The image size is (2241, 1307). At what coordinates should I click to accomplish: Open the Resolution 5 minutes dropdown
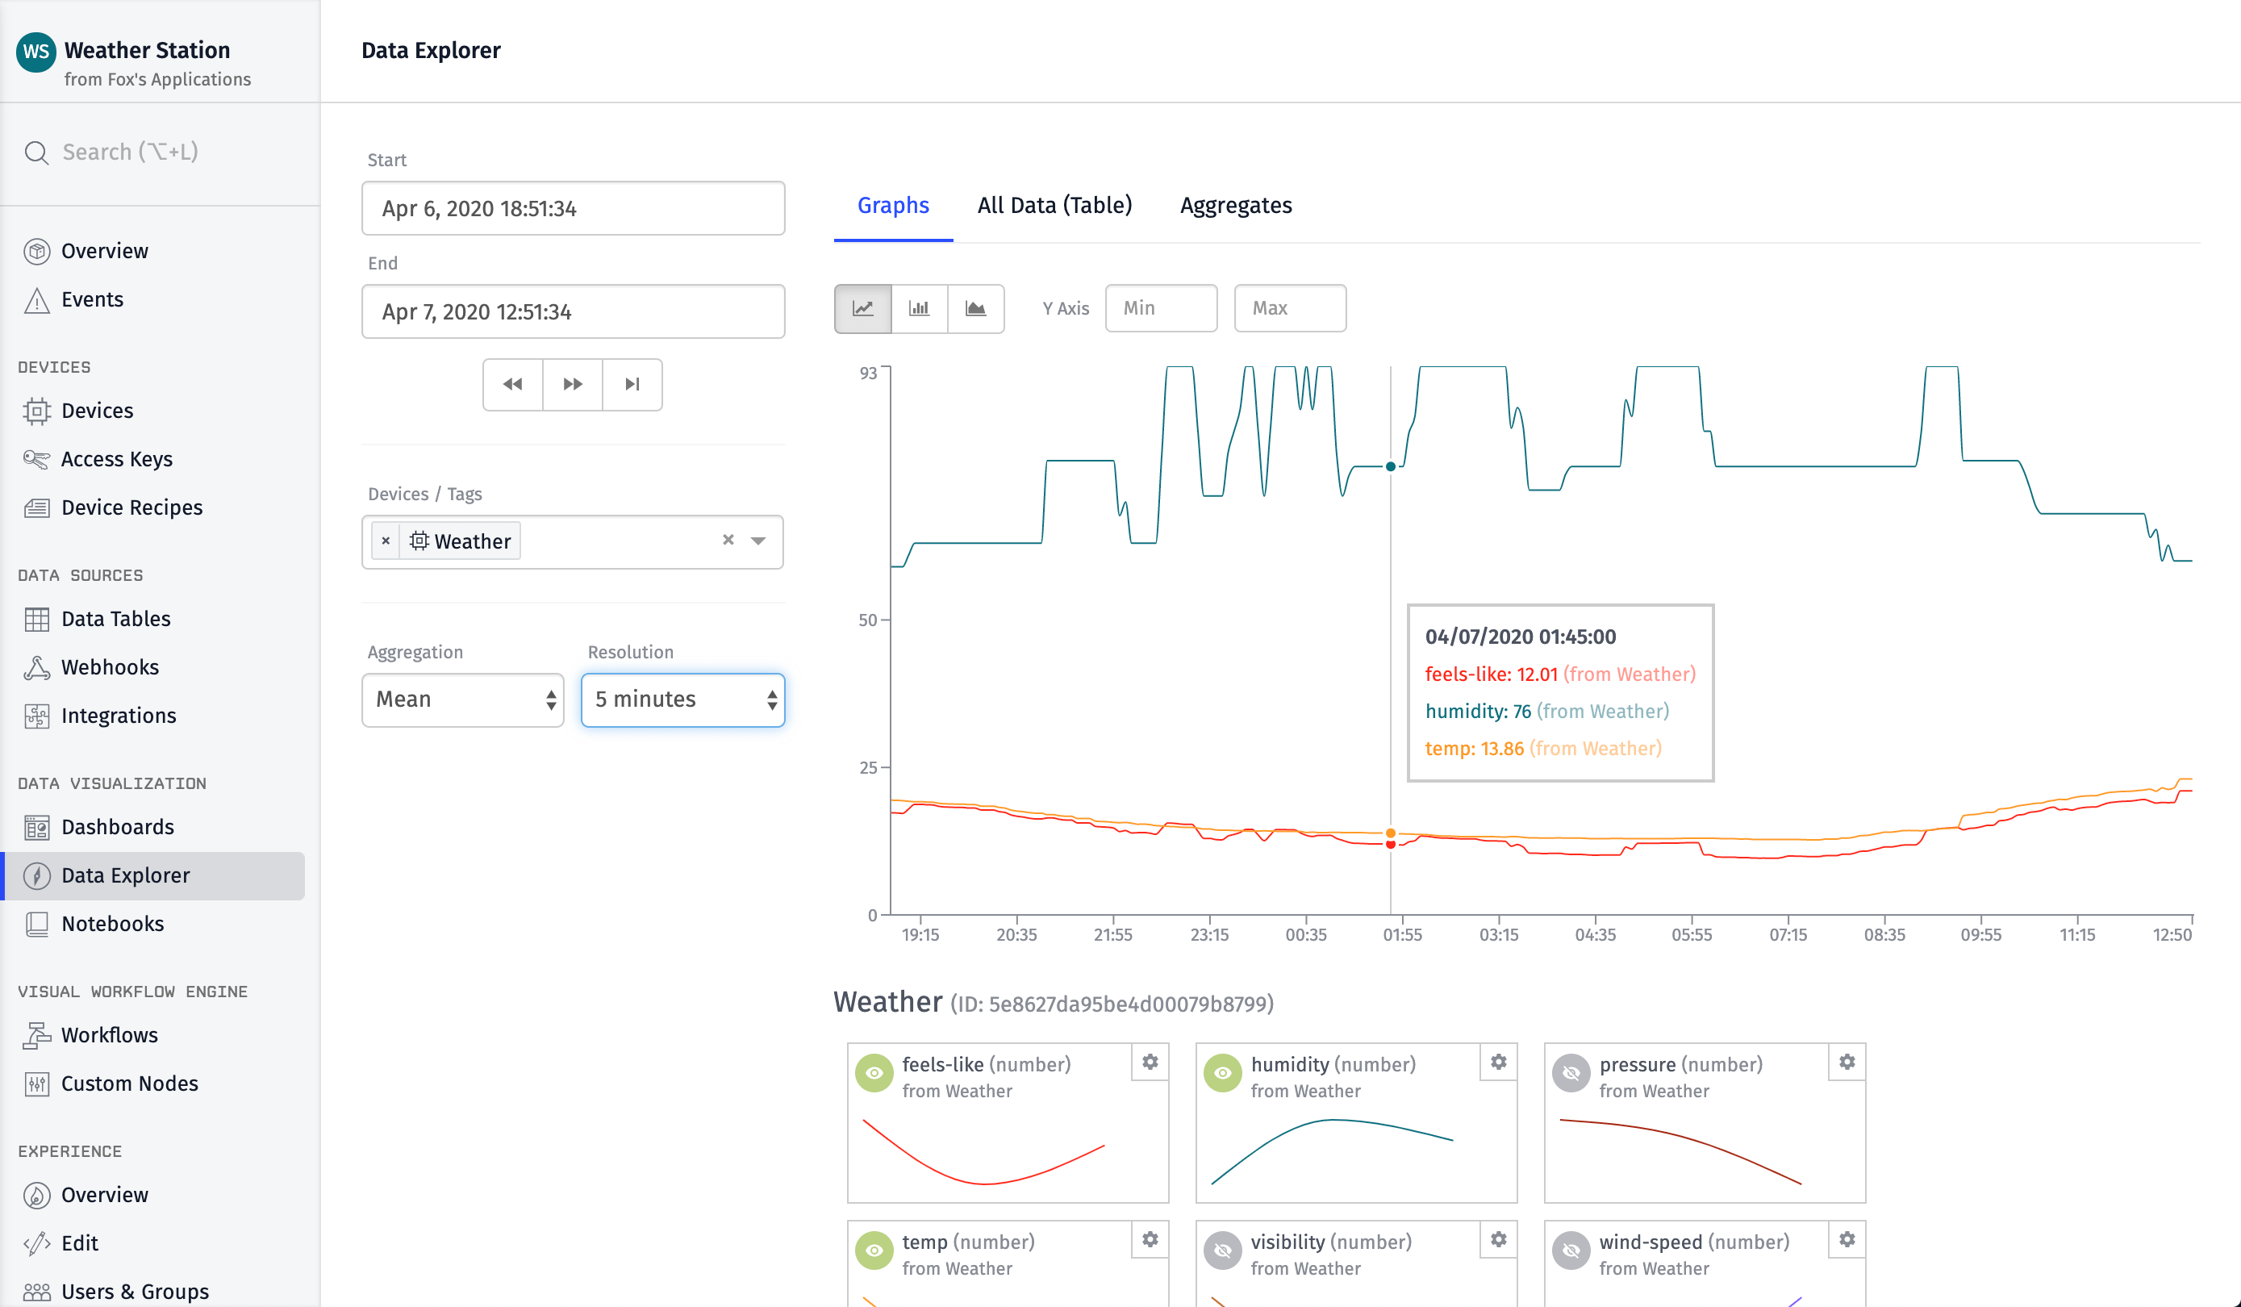coord(683,699)
